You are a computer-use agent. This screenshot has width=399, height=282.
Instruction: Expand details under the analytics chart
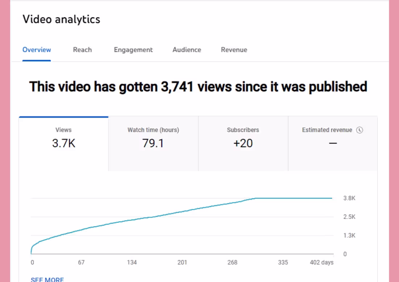pos(47,279)
